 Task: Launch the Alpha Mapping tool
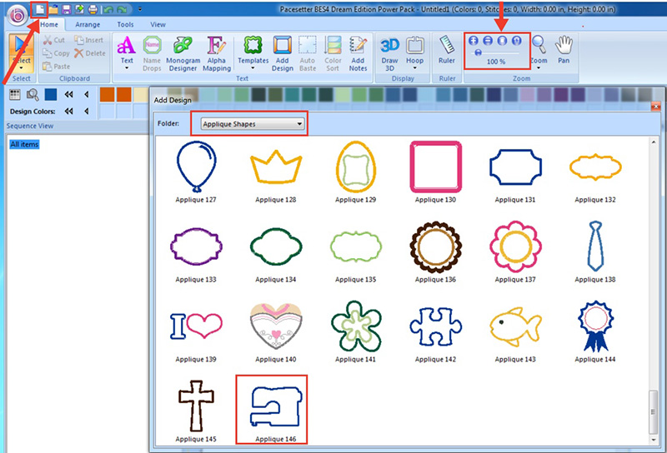pos(217,50)
